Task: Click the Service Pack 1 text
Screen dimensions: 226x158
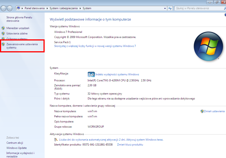Action: (62, 42)
